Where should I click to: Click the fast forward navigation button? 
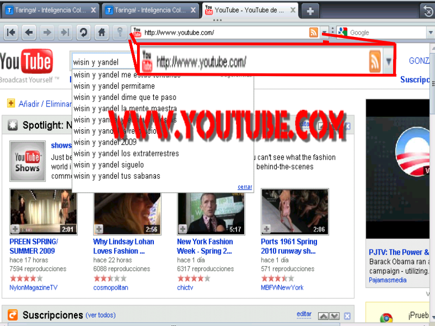[65, 33]
